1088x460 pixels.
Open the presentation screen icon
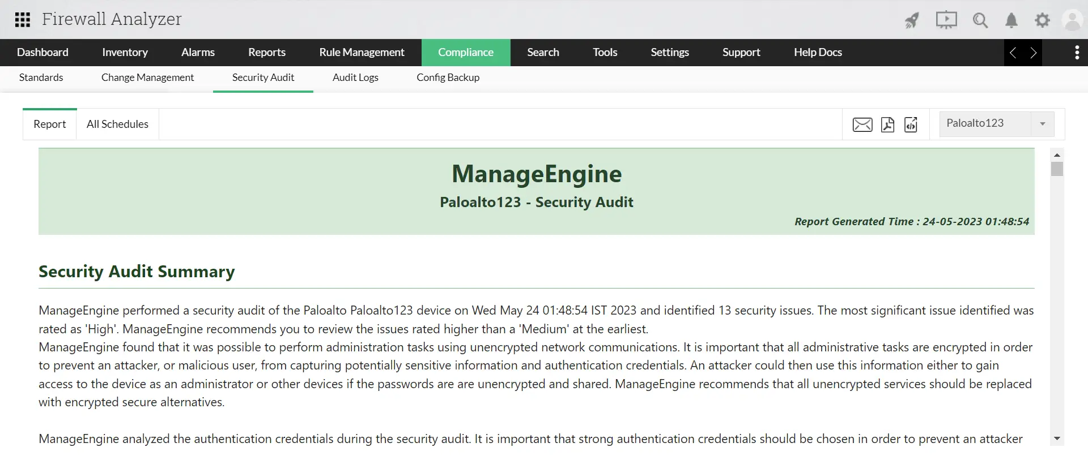946,20
